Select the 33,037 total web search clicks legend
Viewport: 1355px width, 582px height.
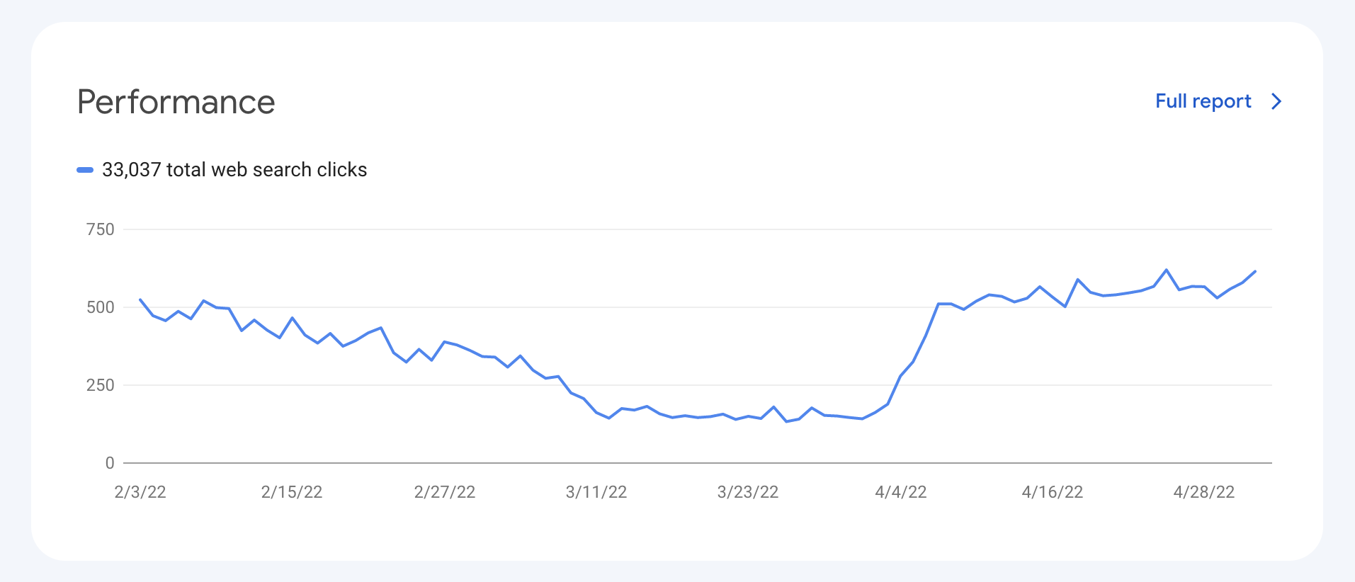tap(234, 170)
